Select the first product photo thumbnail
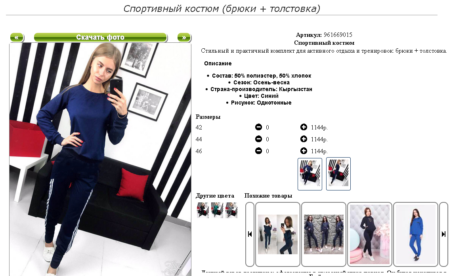The width and height of the screenshot is (449, 276). click(310, 174)
